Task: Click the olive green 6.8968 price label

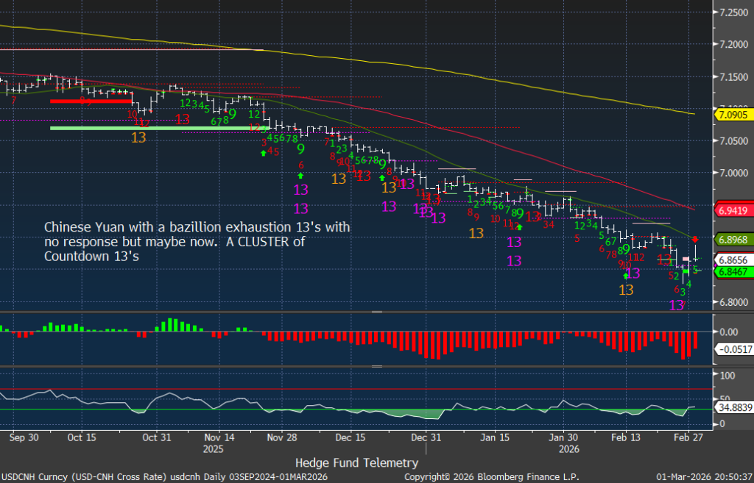Action: point(732,240)
